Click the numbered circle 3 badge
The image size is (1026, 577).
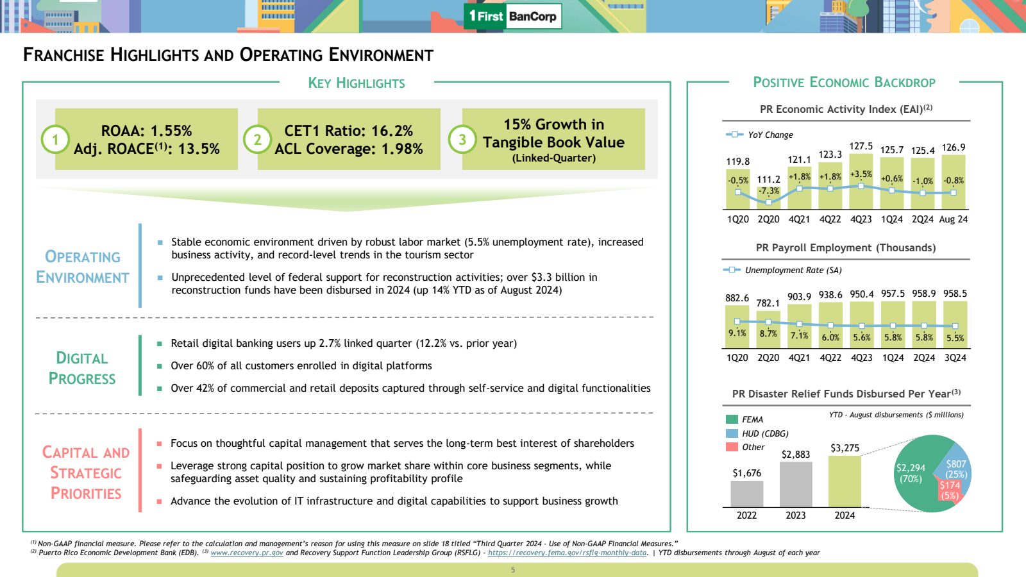tap(462, 139)
